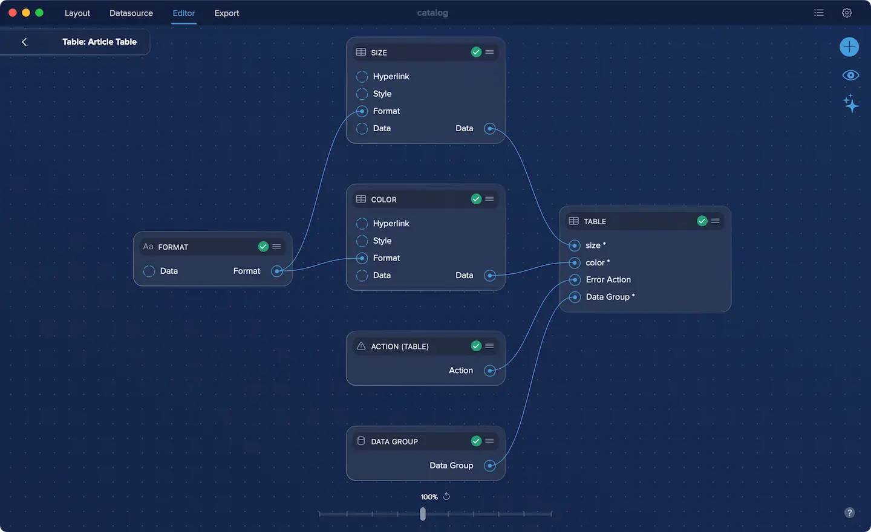Switch to the Editor tab

click(x=184, y=13)
